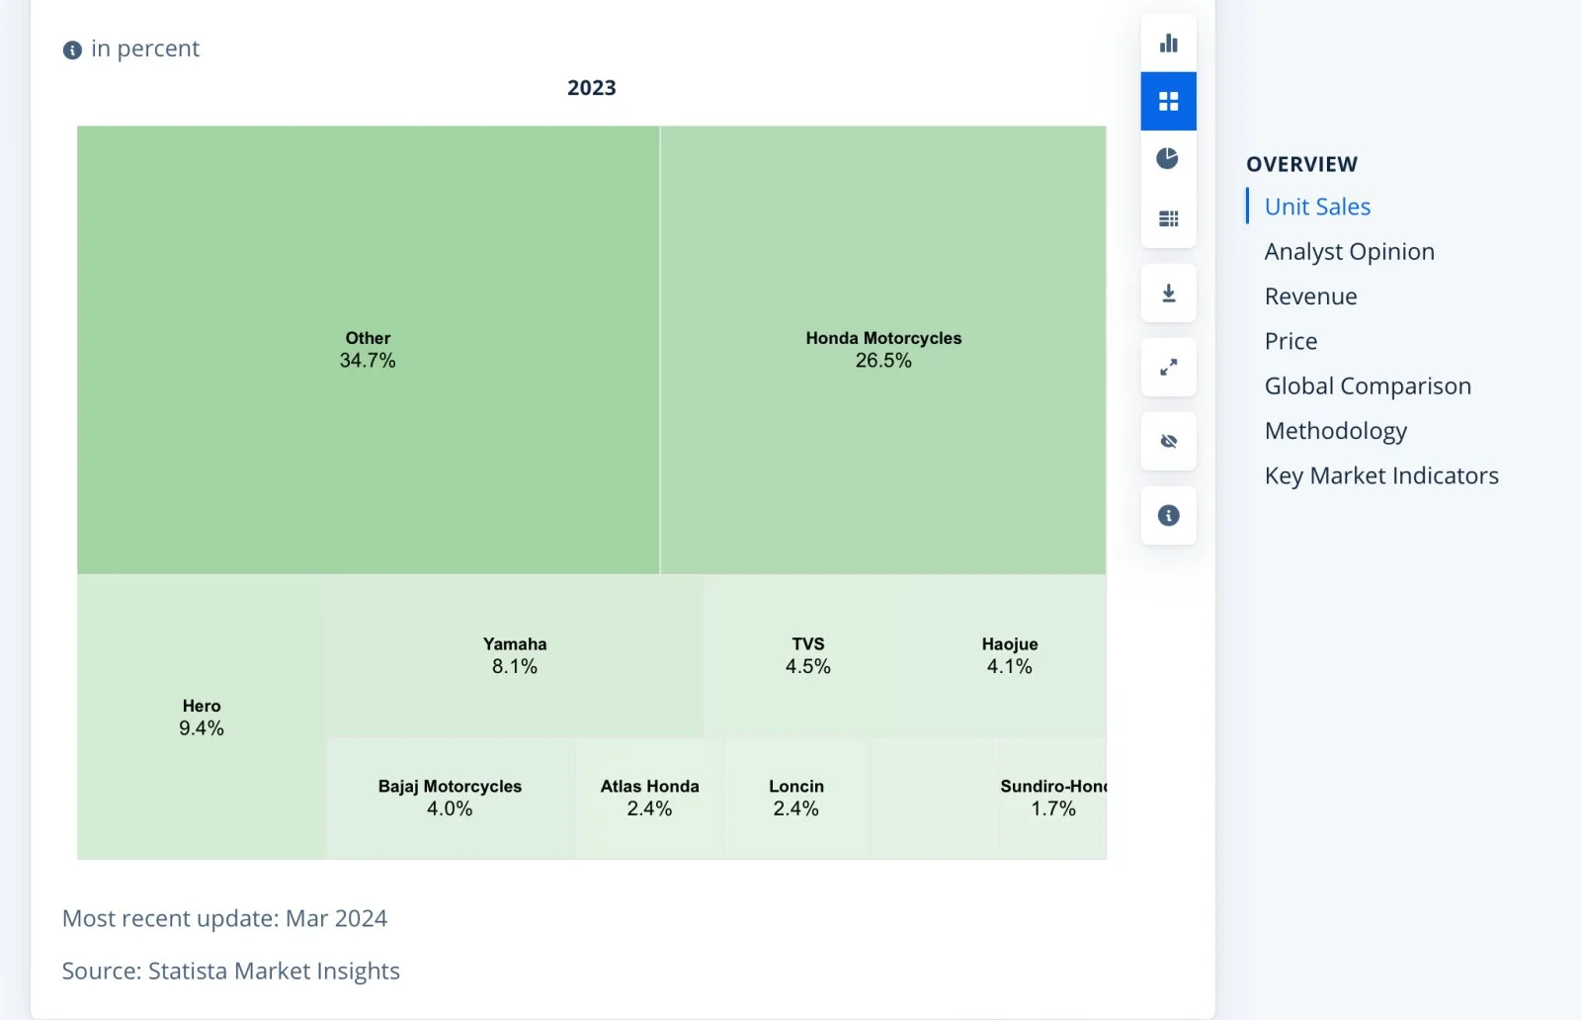Go to Analyst Opinion section
Image resolution: width=1581 pixels, height=1020 pixels.
(1349, 252)
